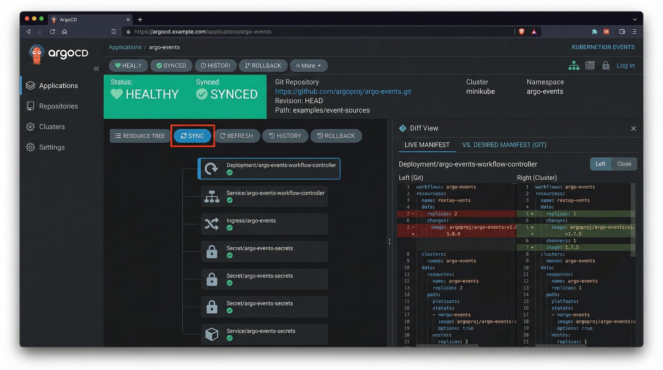Toggle the SYNCED status filter
The width and height of the screenshot is (663, 370).
(171, 65)
